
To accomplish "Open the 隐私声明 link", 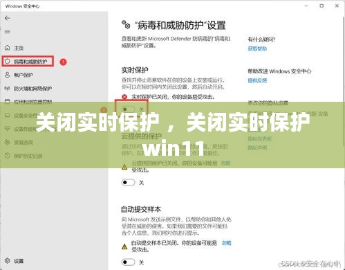I will pos(257,147).
